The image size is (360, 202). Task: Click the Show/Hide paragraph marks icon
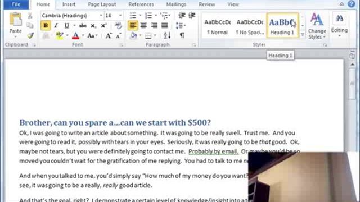point(182,35)
